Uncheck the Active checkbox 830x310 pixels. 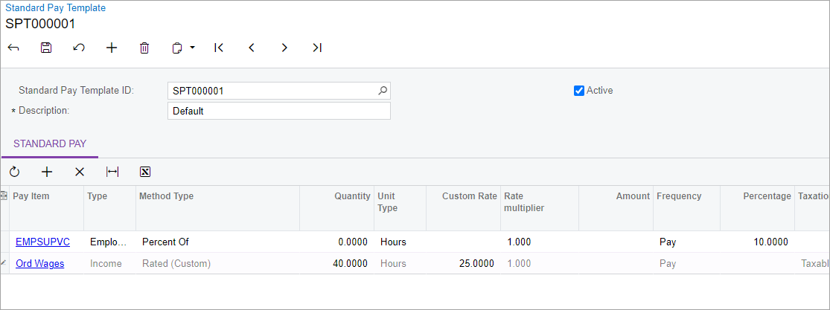click(579, 91)
